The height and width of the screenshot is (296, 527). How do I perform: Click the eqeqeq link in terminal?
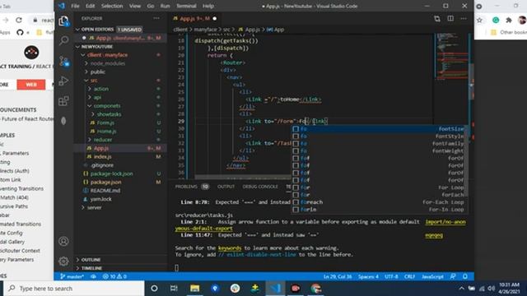click(434, 235)
